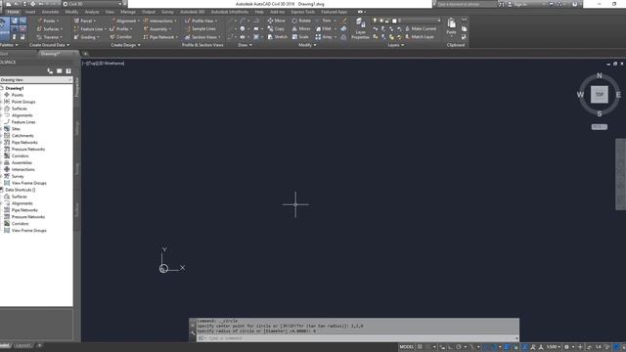626x352 pixels.
Task: Select the Copy tool in Modify panel
Action: [x=276, y=28]
